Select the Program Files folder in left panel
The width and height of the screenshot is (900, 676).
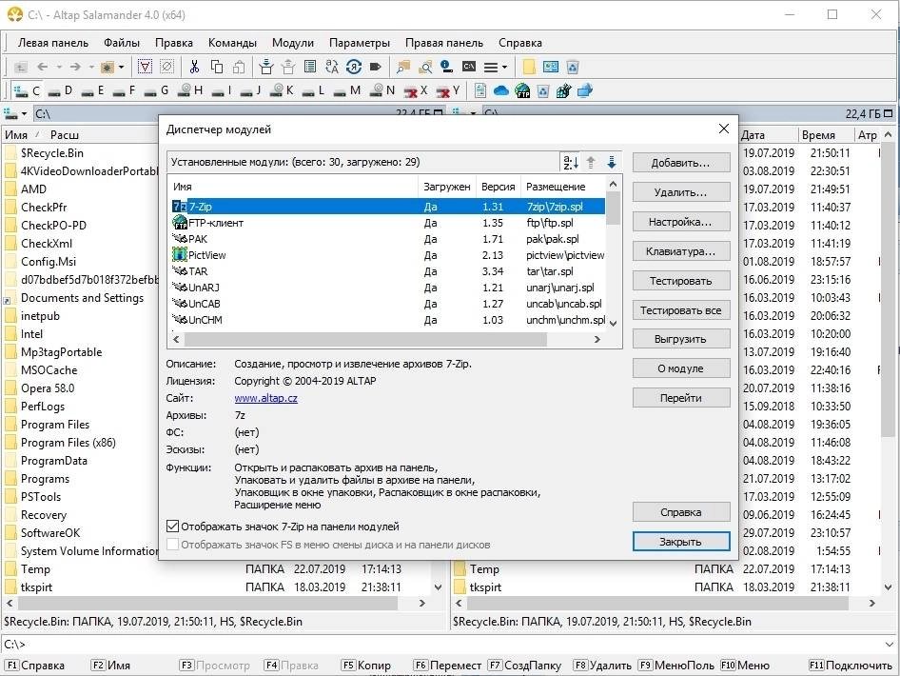tap(55, 425)
